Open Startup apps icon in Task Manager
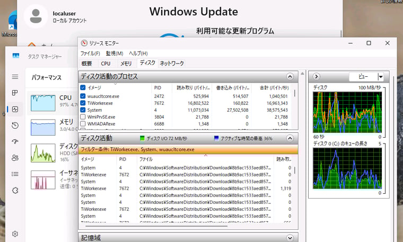The height and width of the screenshot is (242, 403). (x=15, y=141)
